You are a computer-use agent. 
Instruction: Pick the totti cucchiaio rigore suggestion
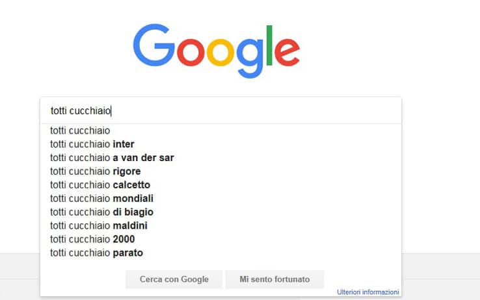coord(220,171)
